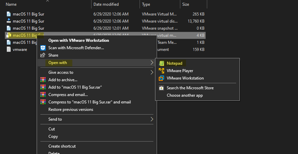The image size is (298, 154).
Task: Sort files by Date modified column
Action: [106, 4]
